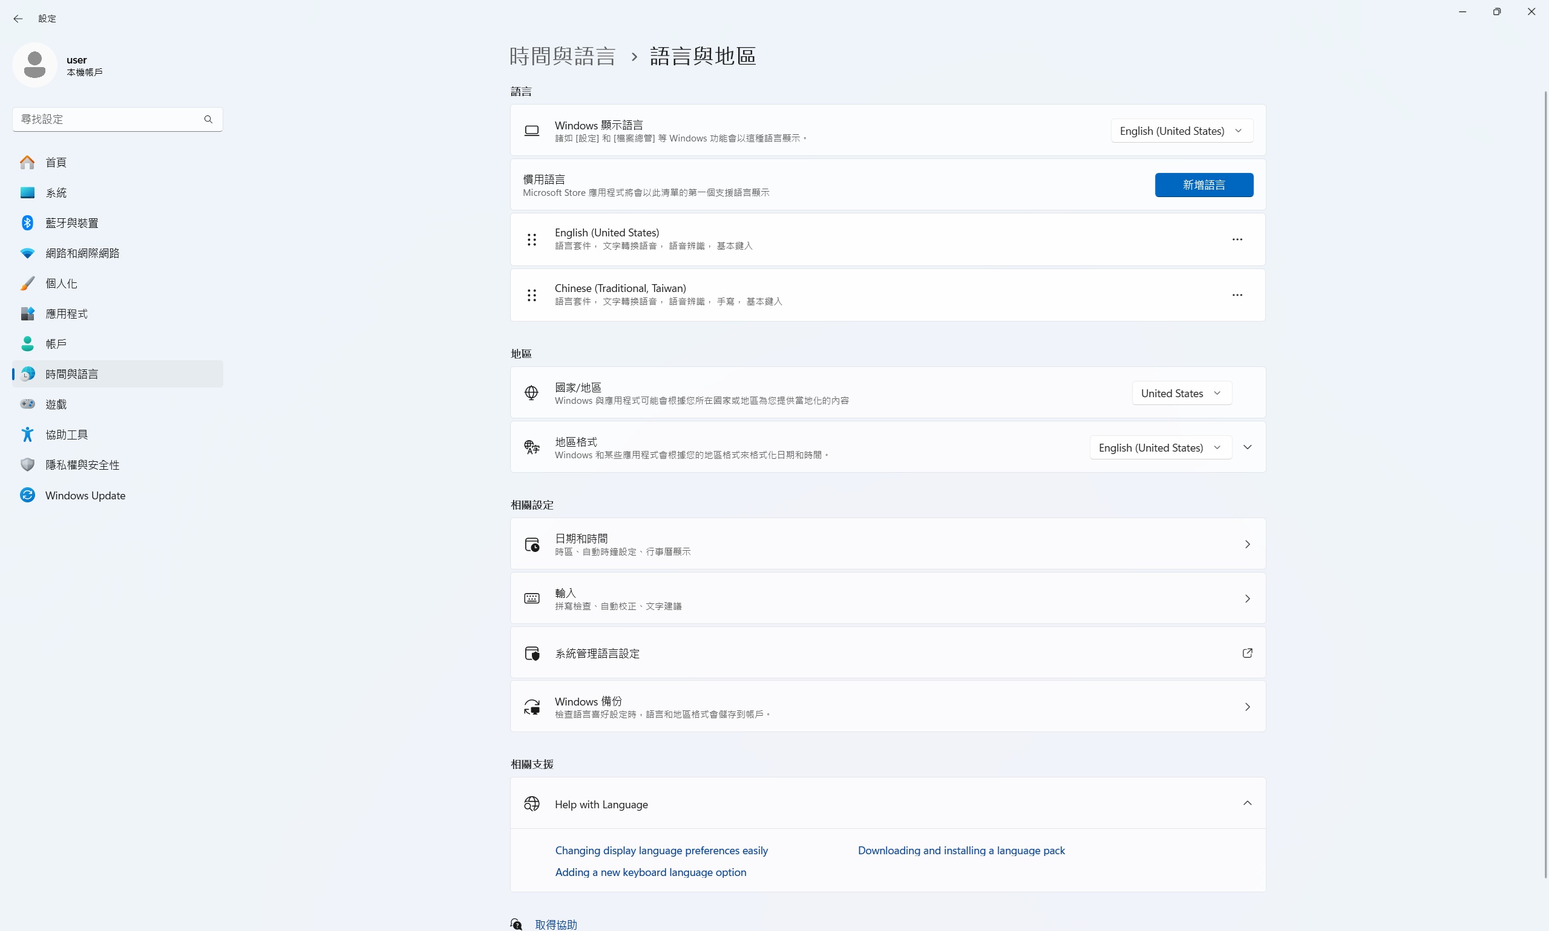Expand the 地區格式 section chevron
This screenshot has height=931, width=1549.
tap(1247, 447)
